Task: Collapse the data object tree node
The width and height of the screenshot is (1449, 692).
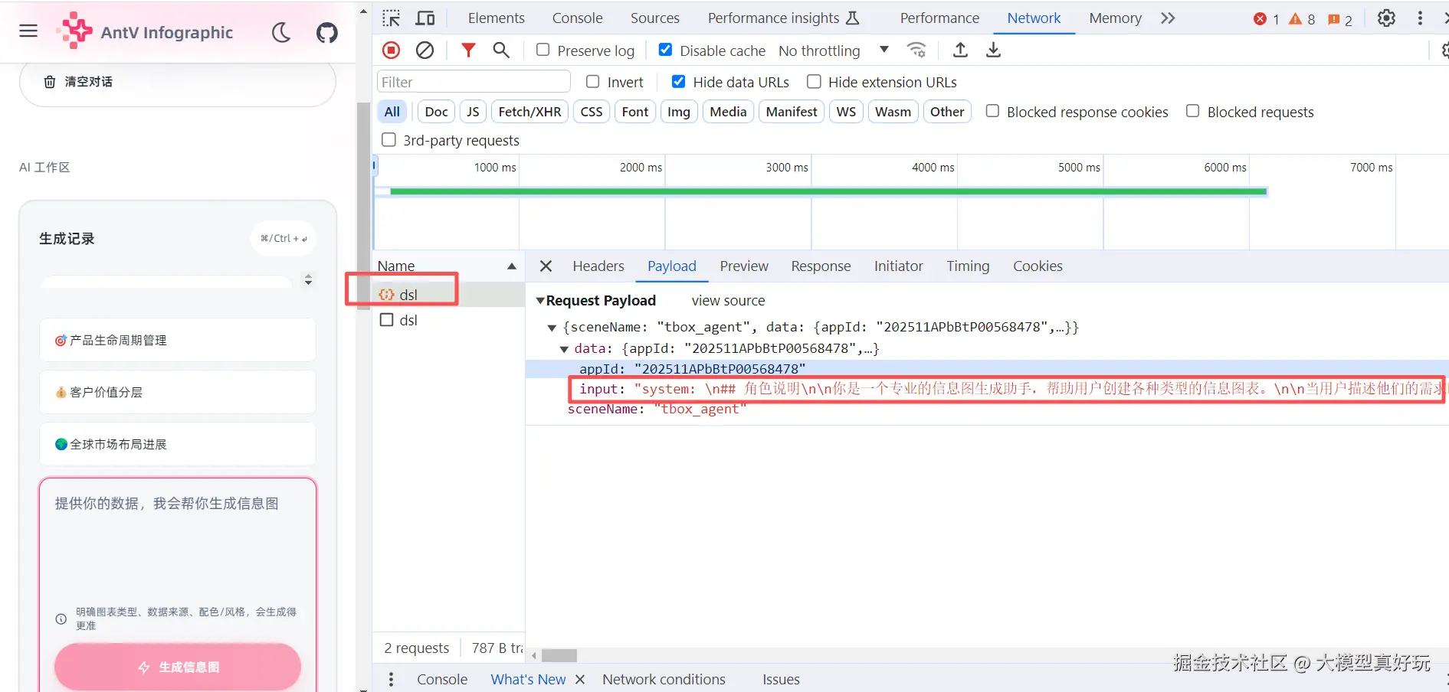Action: [564, 349]
